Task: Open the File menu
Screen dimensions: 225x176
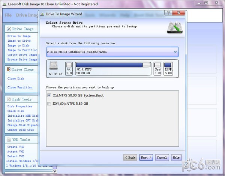Action: click(8, 15)
